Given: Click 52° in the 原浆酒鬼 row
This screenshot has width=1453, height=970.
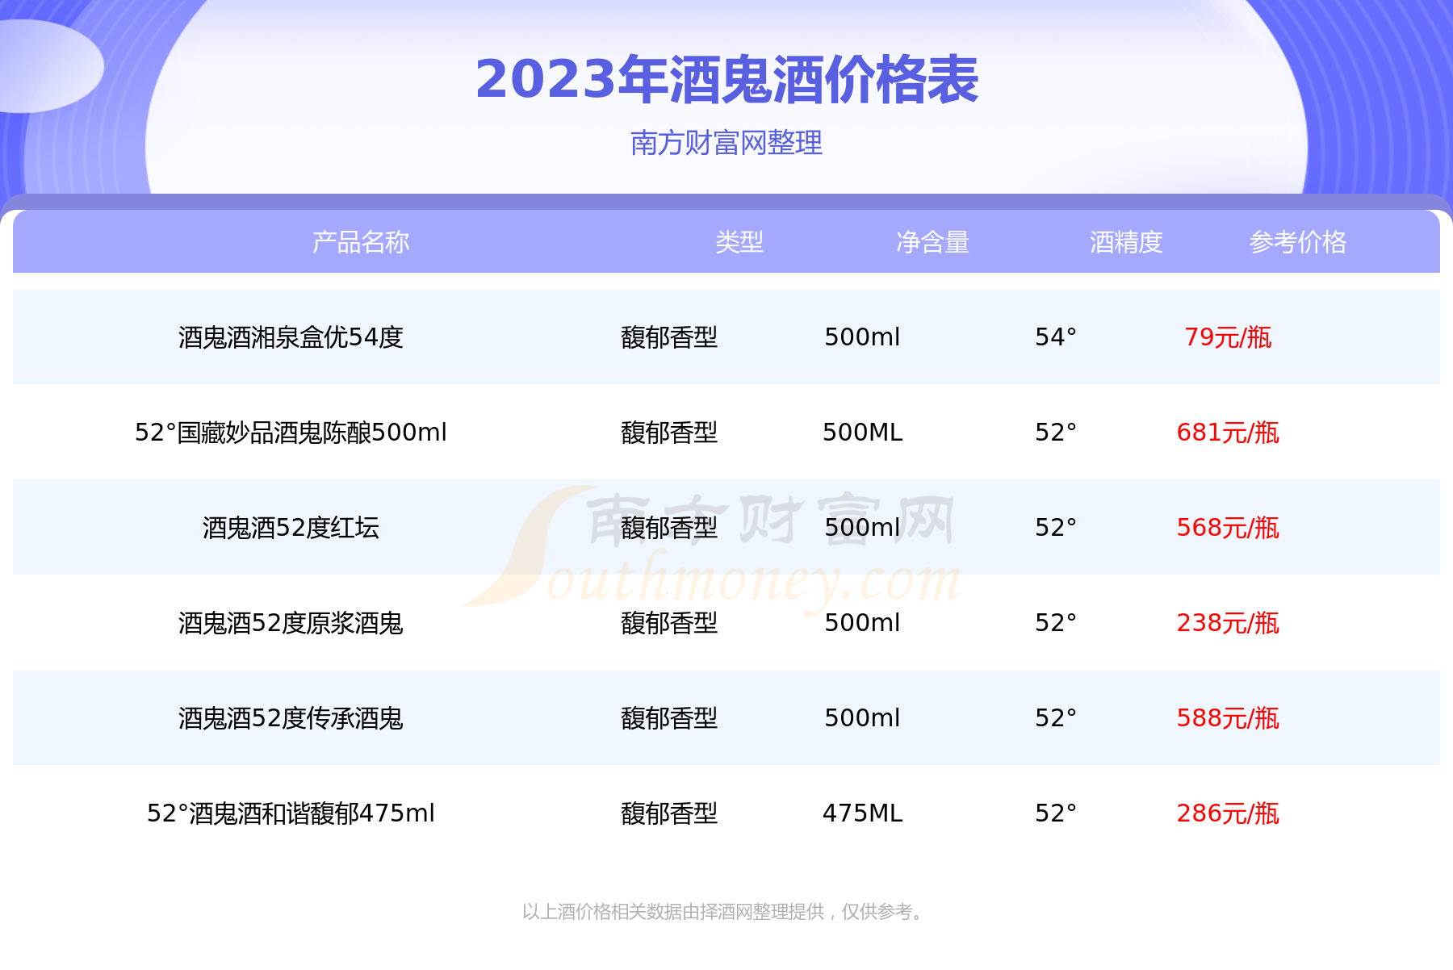Looking at the screenshot, I should pos(1056,623).
